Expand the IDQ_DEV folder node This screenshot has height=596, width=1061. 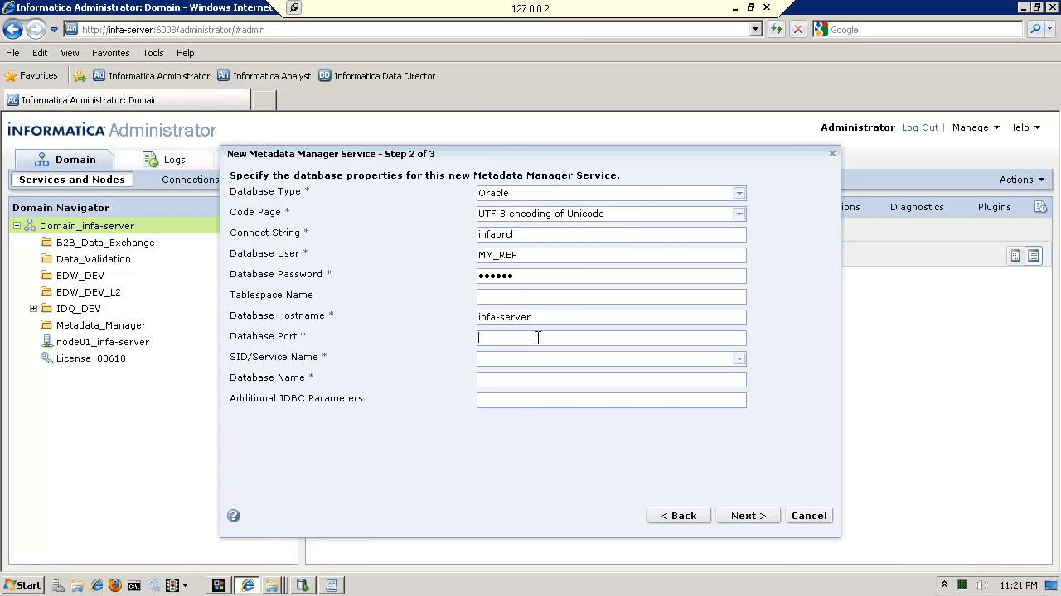coord(33,309)
